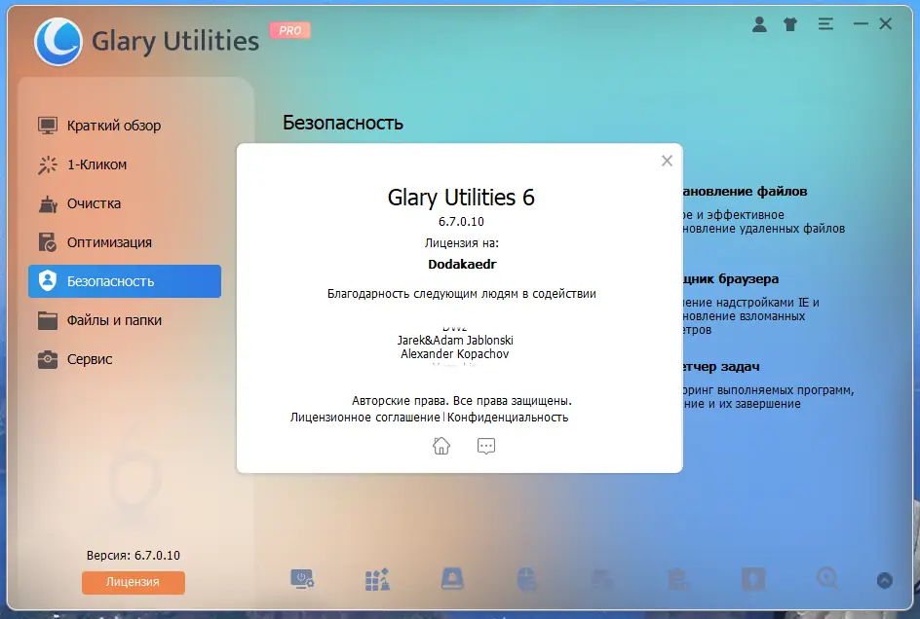Open the Очистка section
This screenshot has height=619, width=920.
(125, 203)
